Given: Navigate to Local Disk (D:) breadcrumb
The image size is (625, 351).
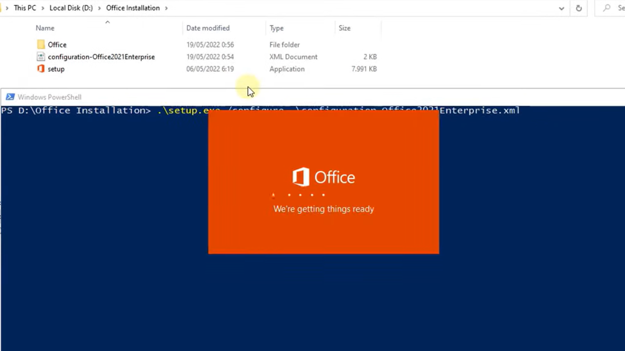Looking at the screenshot, I should (x=71, y=8).
